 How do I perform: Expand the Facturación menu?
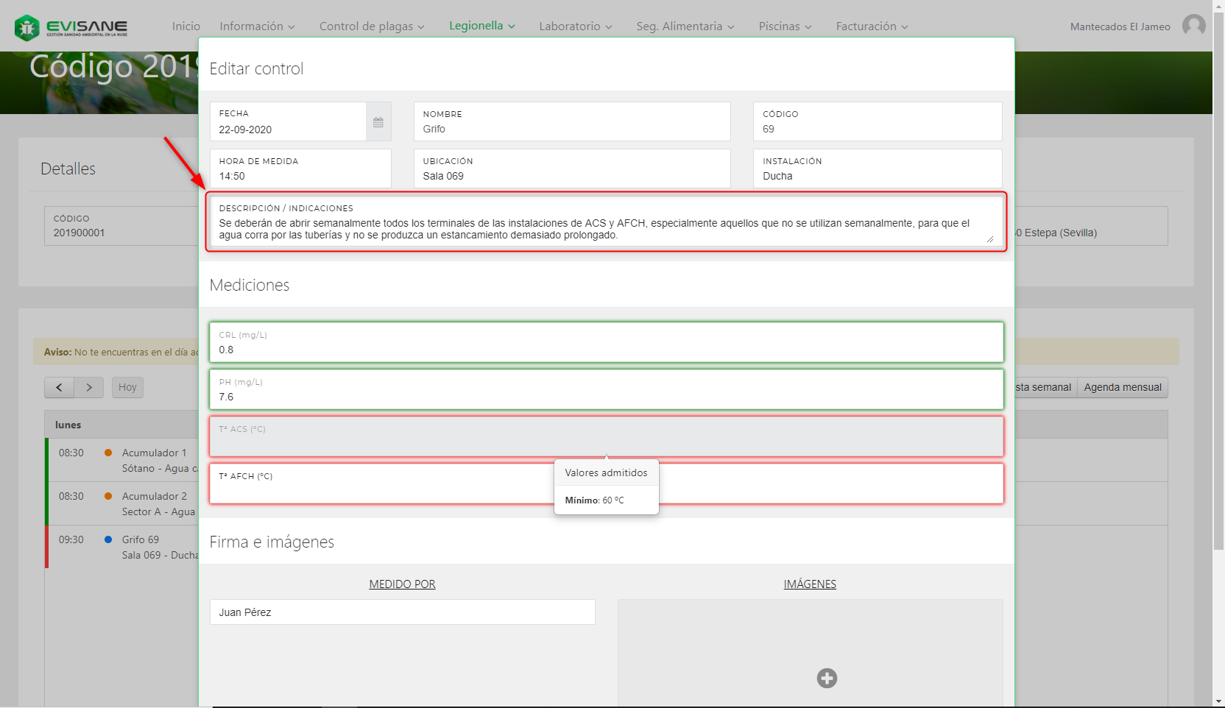coord(871,26)
